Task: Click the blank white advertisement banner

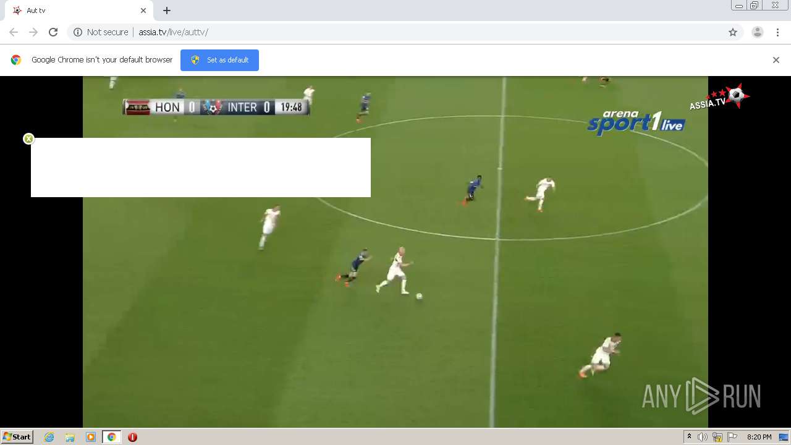Action: 201,167
